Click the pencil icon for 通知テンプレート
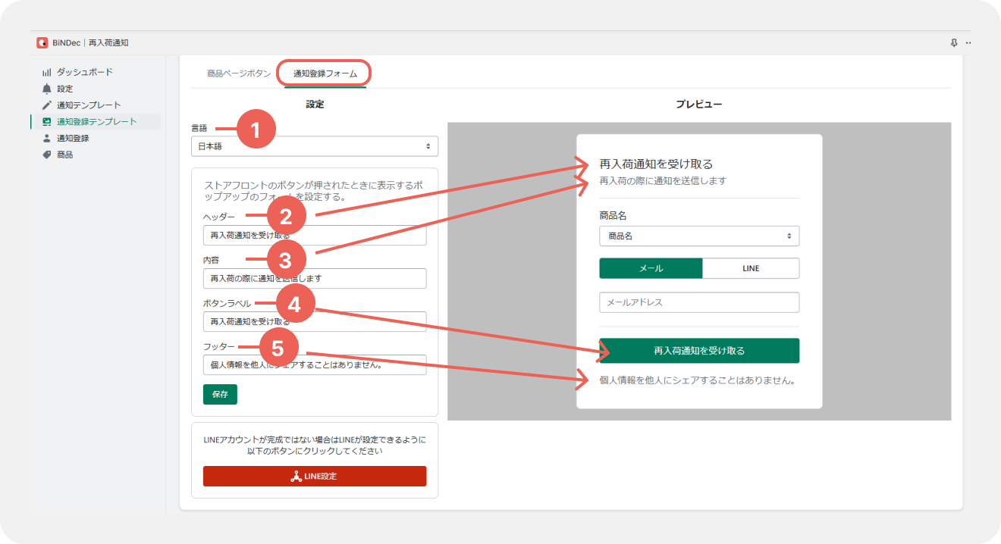1001x544 pixels. point(46,105)
